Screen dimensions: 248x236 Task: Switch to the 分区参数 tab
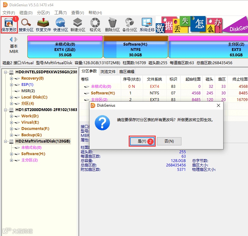[89, 71]
